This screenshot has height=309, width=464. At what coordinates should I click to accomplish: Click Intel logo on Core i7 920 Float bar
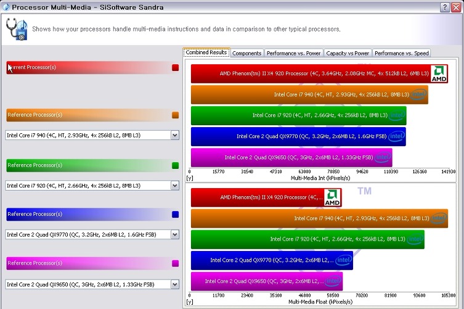coord(415,239)
